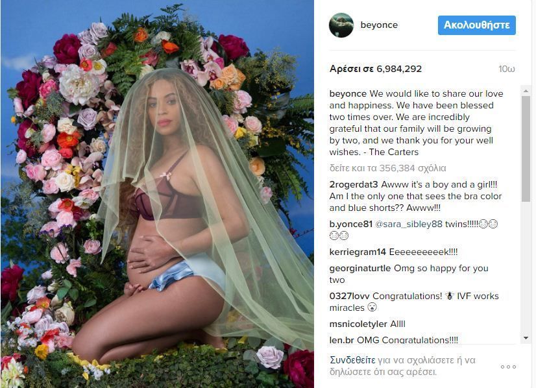
Task: Open the beyonce username in the header
Action: (379, 25)
